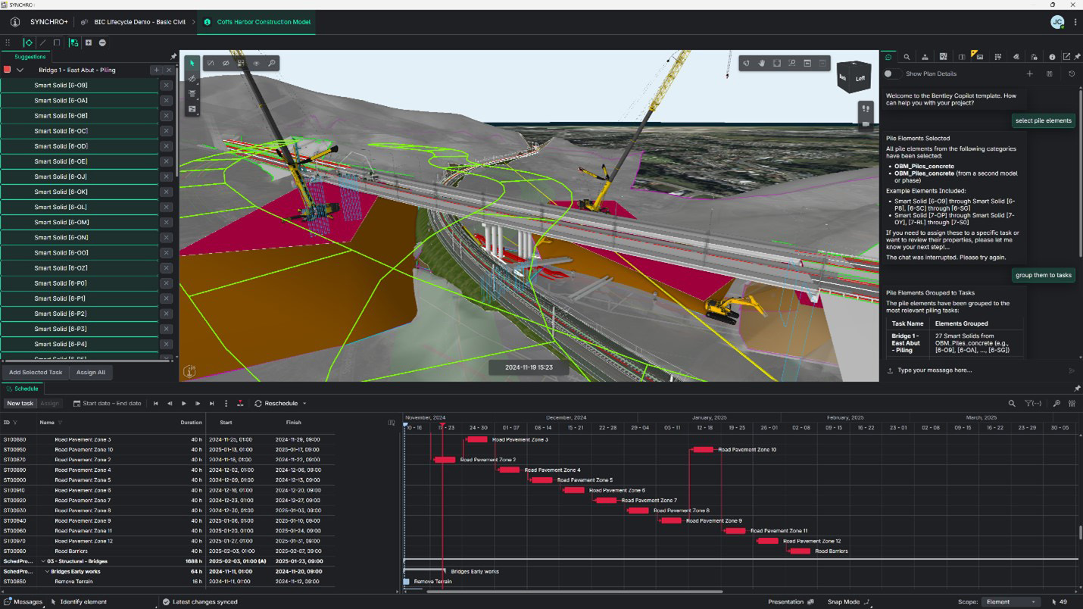Click the Assign All button
The image size is (1083, 609).
[x=91, y=372]
